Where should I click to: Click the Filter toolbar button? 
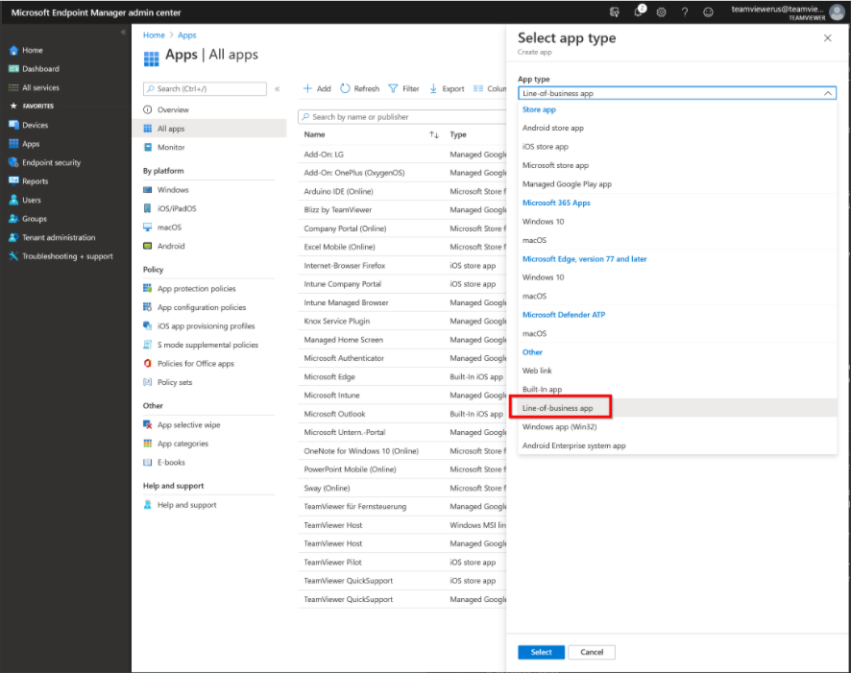[403, 88]
